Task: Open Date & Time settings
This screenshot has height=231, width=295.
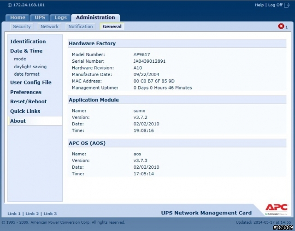Action: (x=26, y=51)
